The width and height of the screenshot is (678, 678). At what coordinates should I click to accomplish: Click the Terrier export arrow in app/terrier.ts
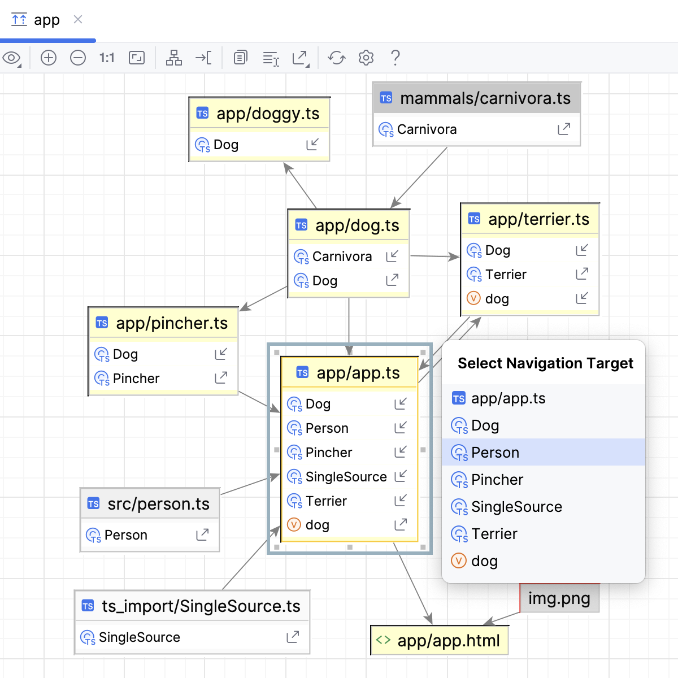[582, 274]
